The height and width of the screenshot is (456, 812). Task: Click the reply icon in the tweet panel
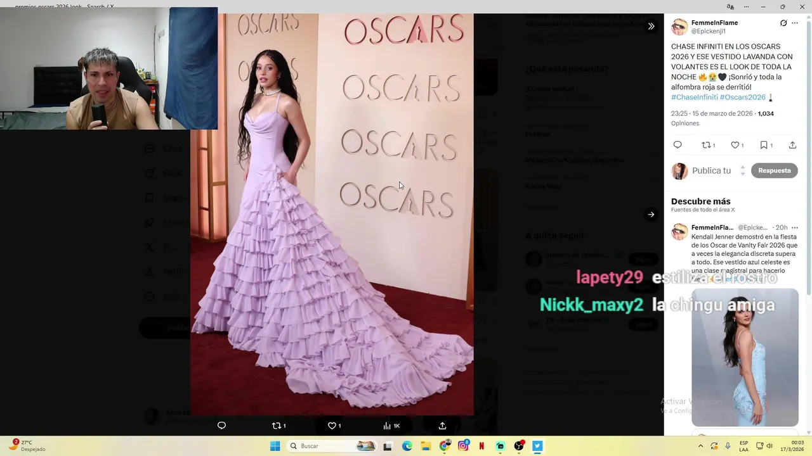[678, 145]
